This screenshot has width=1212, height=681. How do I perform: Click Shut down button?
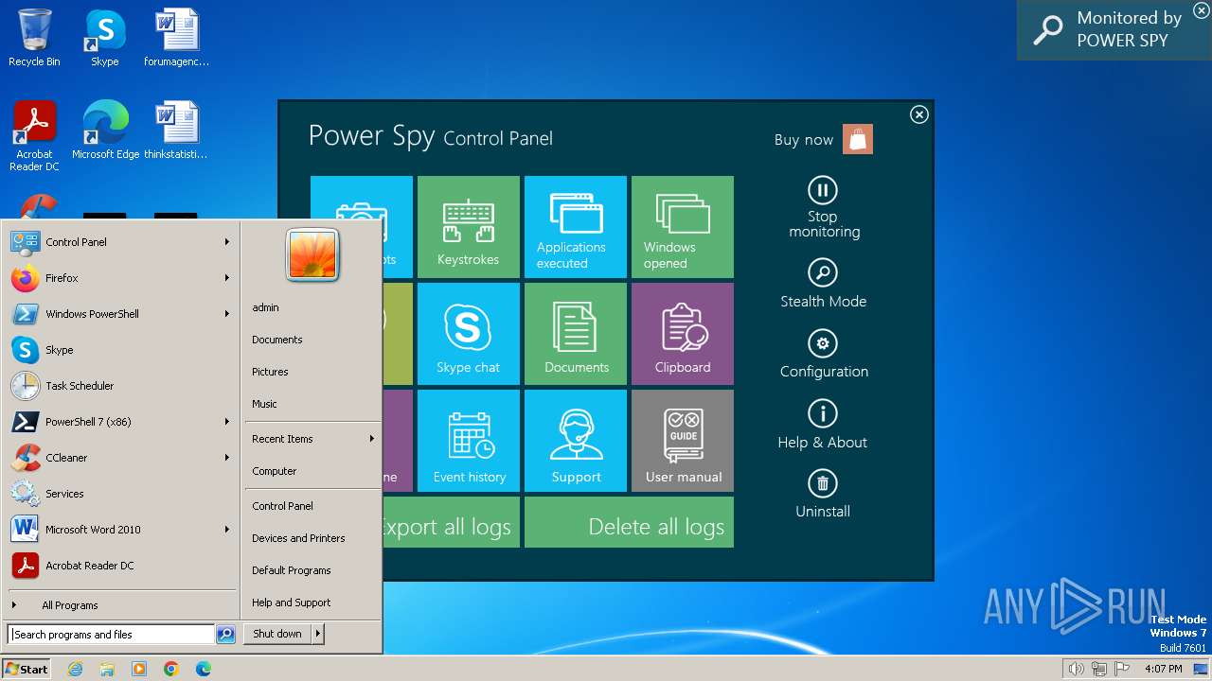tap(277, 634)
